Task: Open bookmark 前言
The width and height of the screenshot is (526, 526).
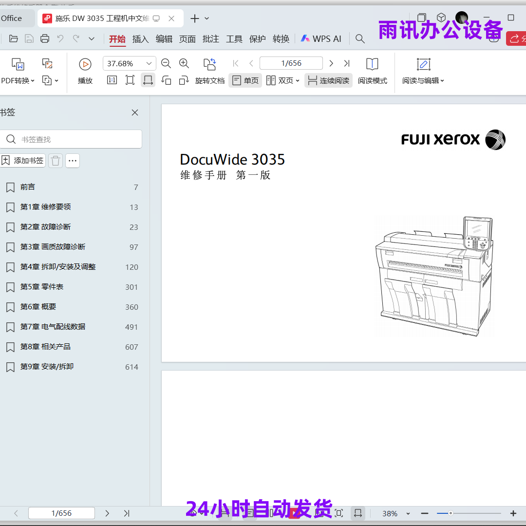Action: pyautogui.click(x=72, y=187)
